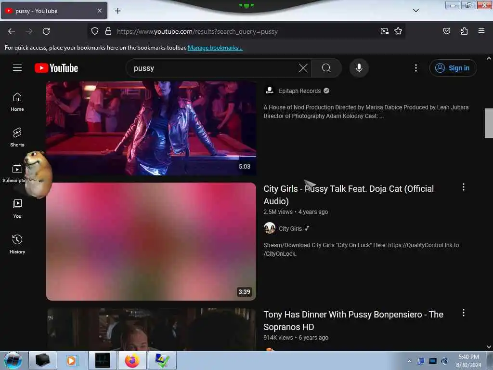Expand the list all tabs chevron
Viewport: 493px width, 370px height.
(416, 11)
